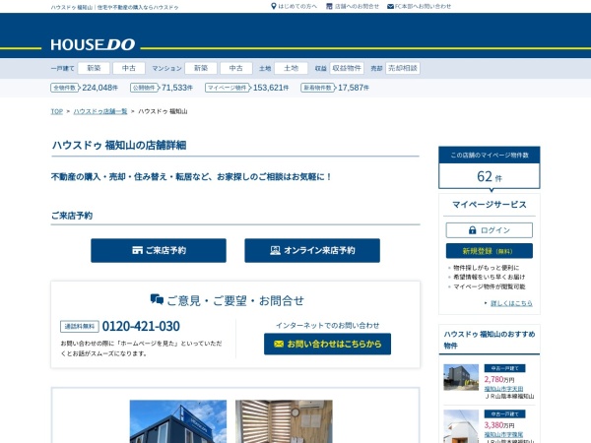Select 中古 under 一戸建て

tap(129, 68)
